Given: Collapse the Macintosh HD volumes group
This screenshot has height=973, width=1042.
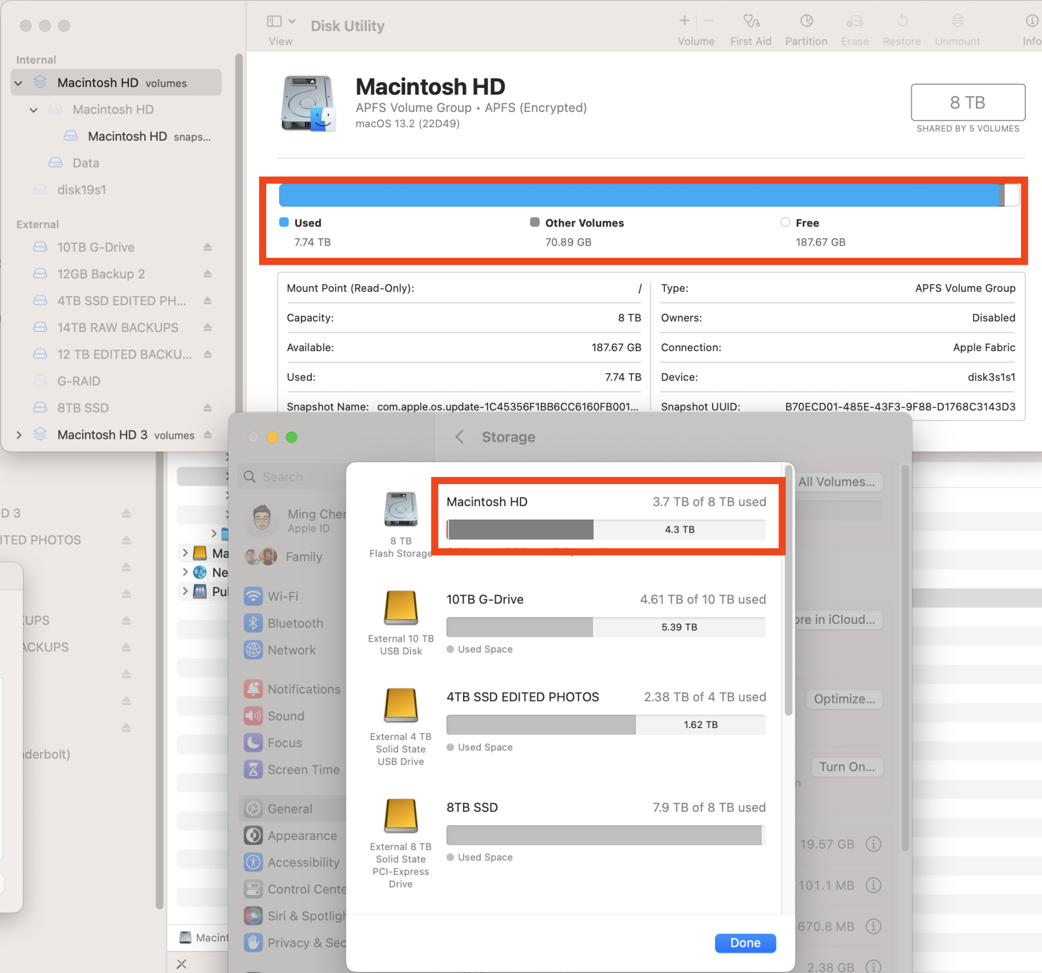Looking at the screenshot, I should tap(19, 83).
